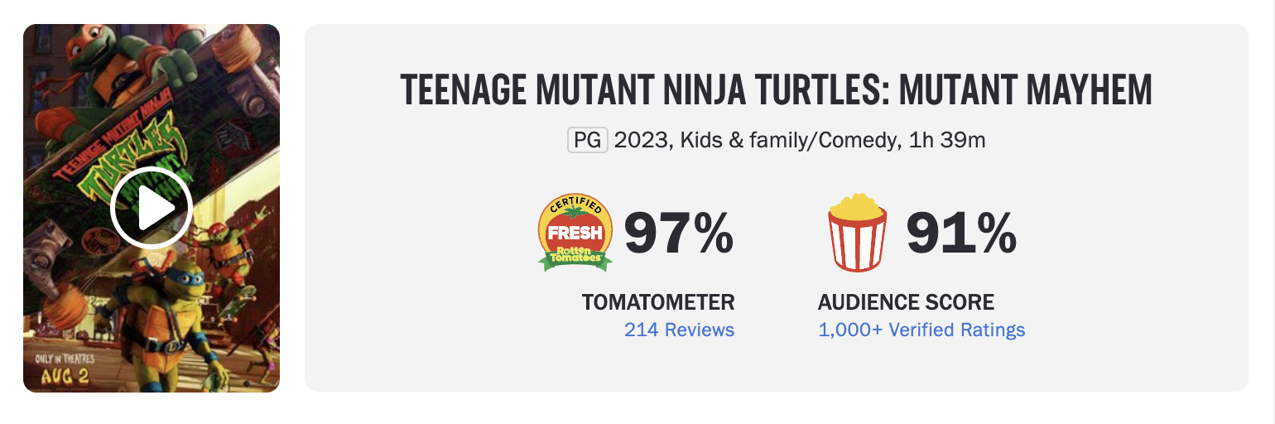Screen dimensions: 1275x424
Task: Open the 1,000+ Verified Ratings link
Action: point(921,330)
